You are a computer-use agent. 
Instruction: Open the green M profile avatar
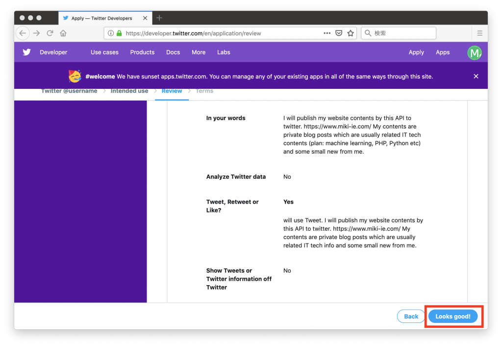click(474, 53)
